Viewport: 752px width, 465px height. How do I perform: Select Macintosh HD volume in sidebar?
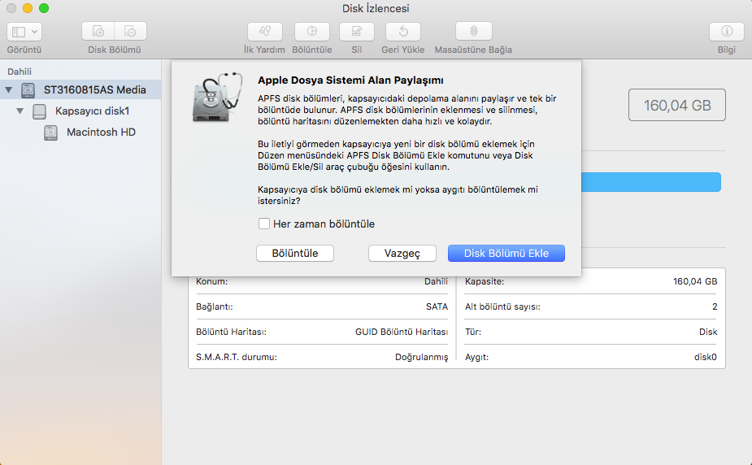[101, 132]
